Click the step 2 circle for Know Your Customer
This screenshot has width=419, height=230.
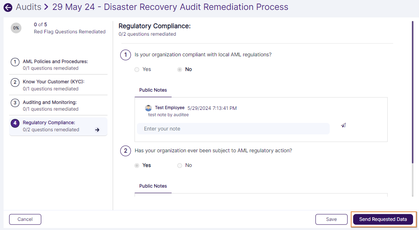point(15,81)
